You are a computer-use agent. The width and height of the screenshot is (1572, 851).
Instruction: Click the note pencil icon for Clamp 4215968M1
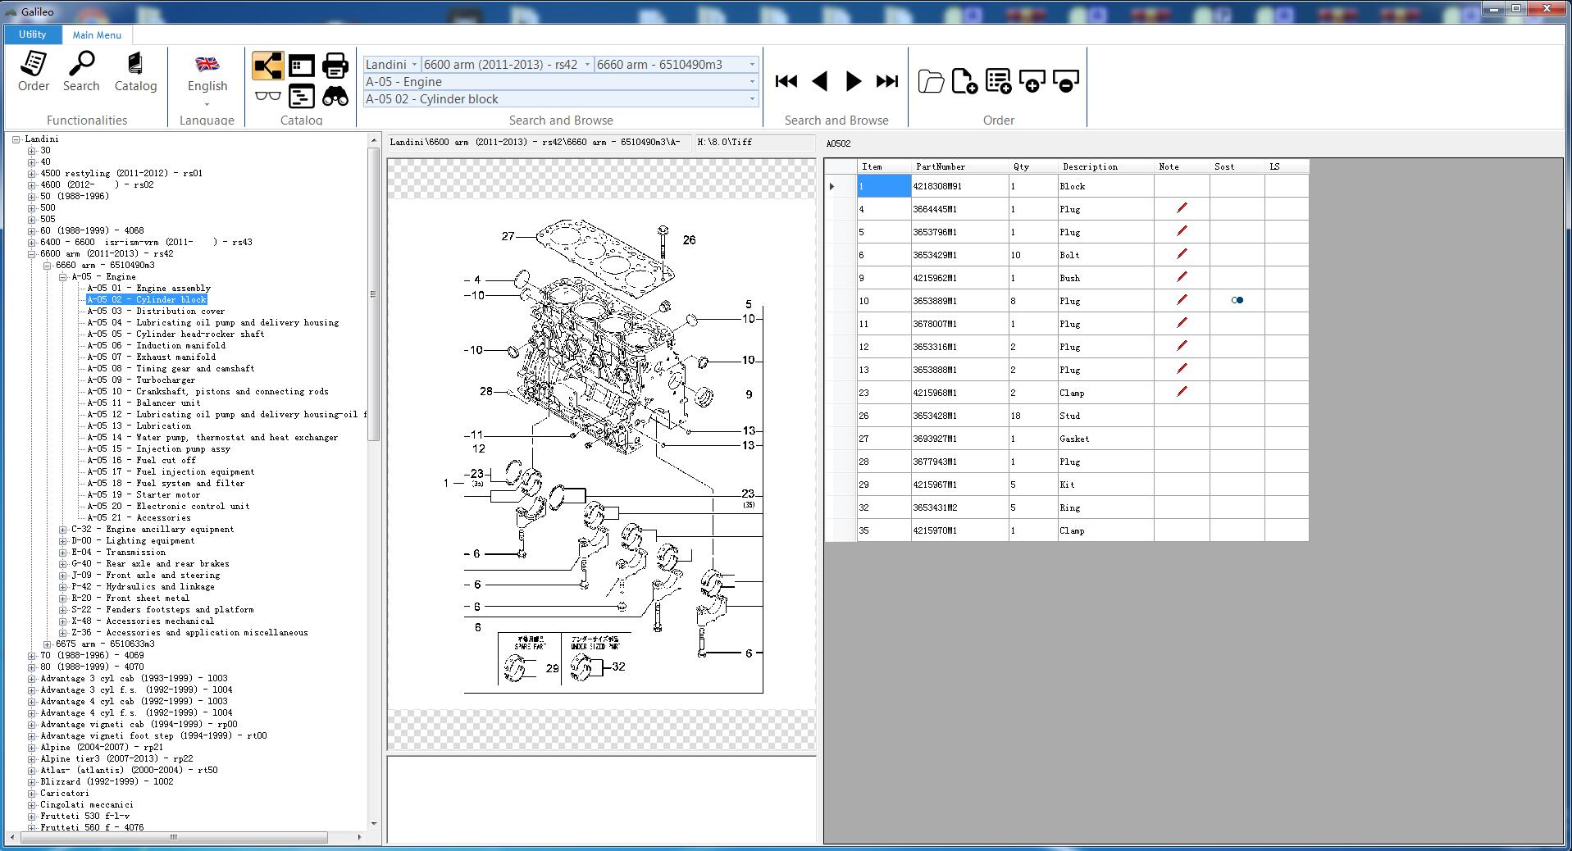(1182, 392)
